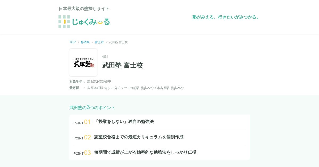Click 日本最大級の塾探しサイト tagline text
Image resolution: width=319 pixels, height=167 pixels.
pos(84,8)
